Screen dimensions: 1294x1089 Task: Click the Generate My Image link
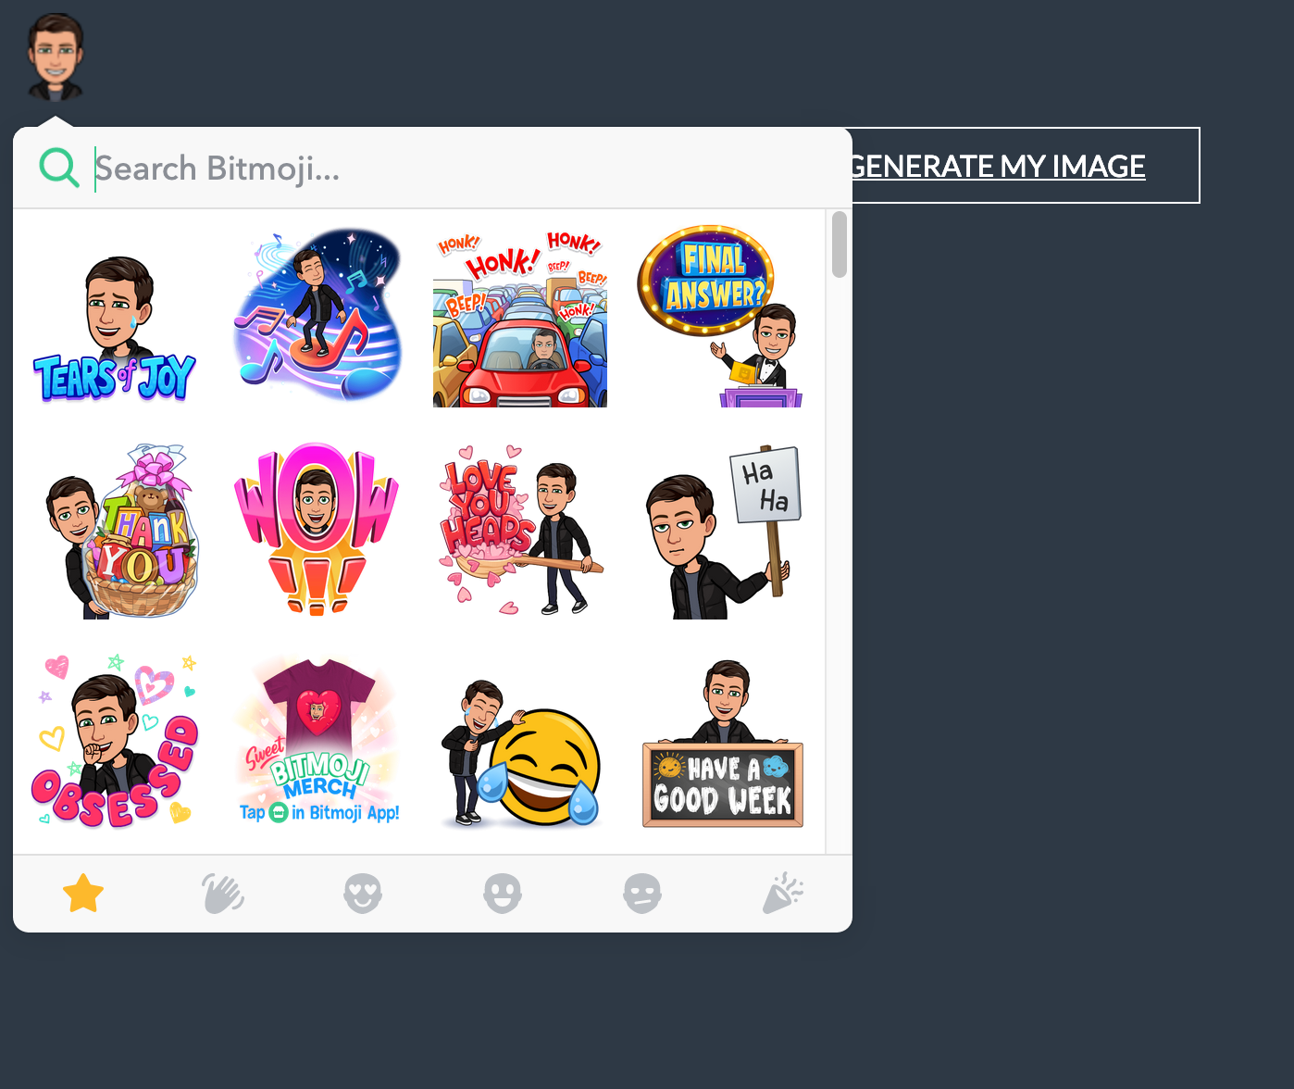[x=998, y=166]
